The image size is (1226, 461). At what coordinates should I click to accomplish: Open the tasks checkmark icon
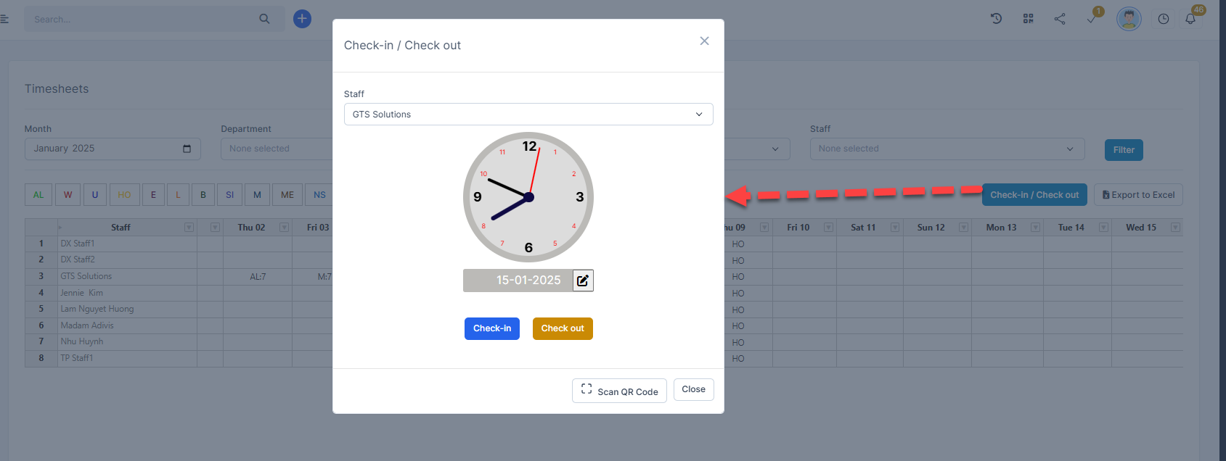click(x=1091, y=20)
